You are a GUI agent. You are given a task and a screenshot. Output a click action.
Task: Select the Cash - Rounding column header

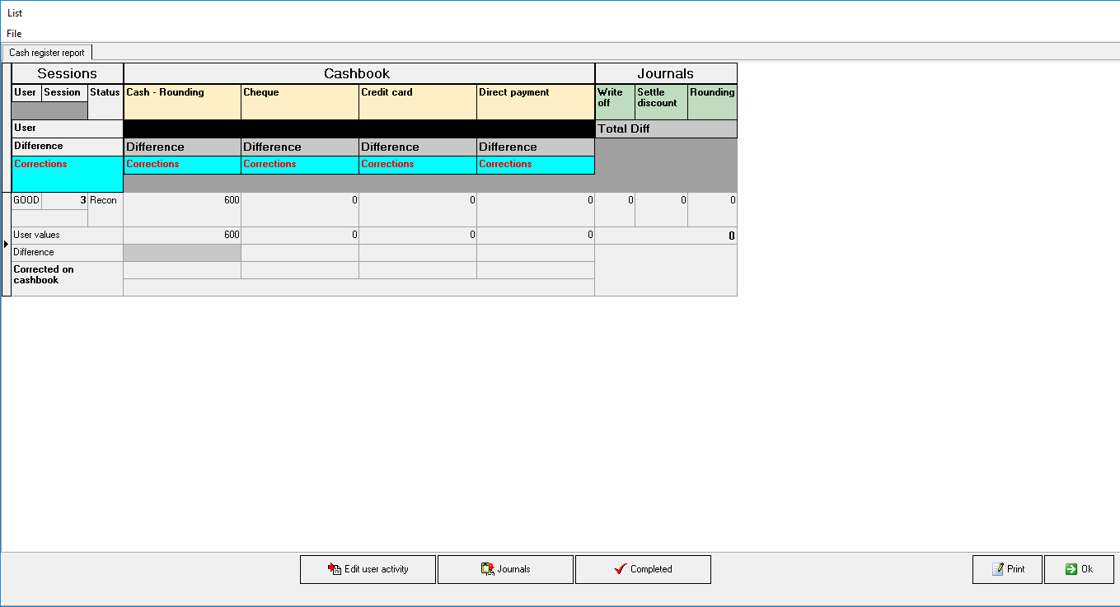182,102
